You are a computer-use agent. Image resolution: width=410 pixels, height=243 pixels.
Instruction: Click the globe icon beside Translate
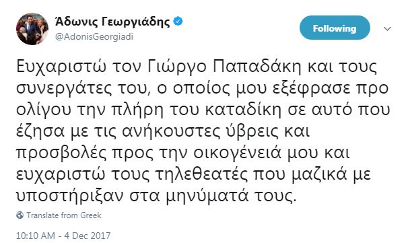(x=20, y=215)
